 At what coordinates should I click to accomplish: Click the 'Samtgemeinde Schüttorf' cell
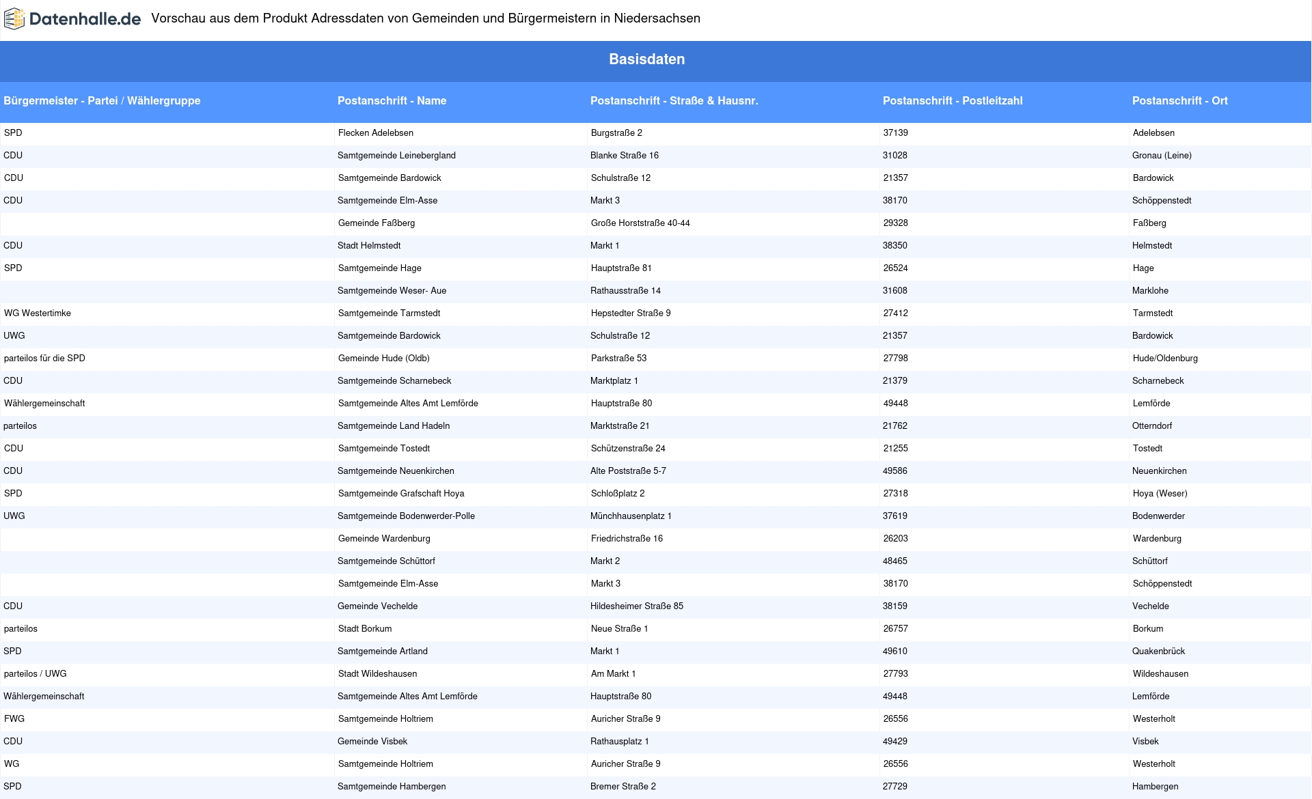tap(461, 561)
